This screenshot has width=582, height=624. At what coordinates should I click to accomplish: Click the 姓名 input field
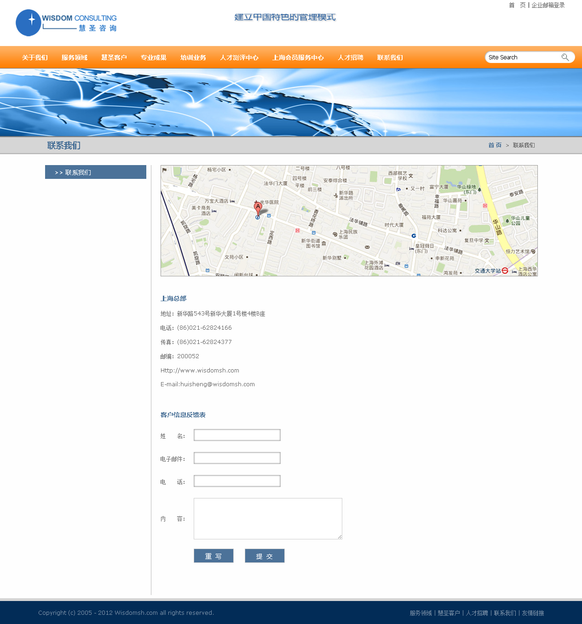point(237,435)
